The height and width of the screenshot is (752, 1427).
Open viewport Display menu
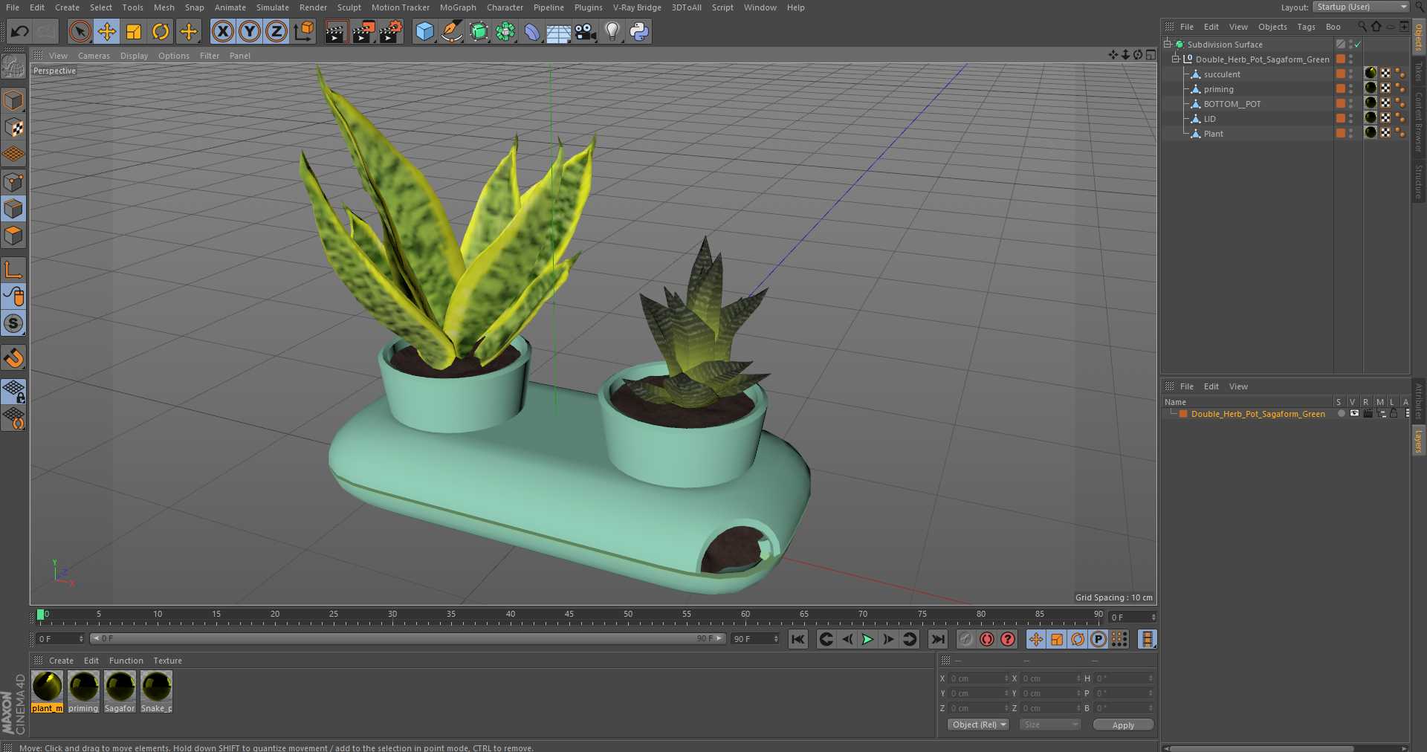[x=134, y=56]
